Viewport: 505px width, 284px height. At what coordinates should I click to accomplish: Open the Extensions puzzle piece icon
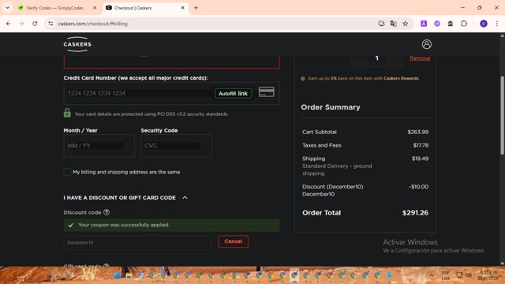click(464, 24)
